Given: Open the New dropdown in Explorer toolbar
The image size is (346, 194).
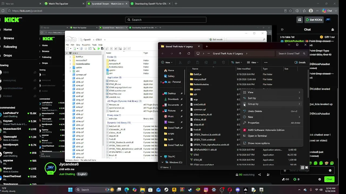Looking at the screenshot, I should pos(167,63).
